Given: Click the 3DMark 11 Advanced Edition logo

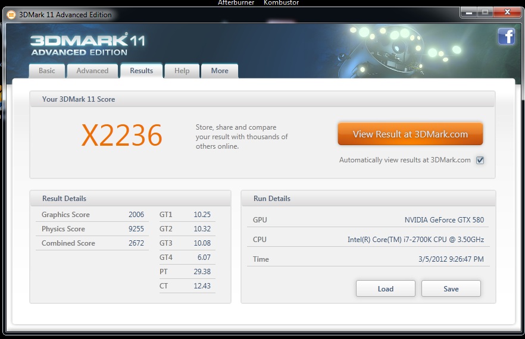Looking at the screenshot, I should click(87, 45).
